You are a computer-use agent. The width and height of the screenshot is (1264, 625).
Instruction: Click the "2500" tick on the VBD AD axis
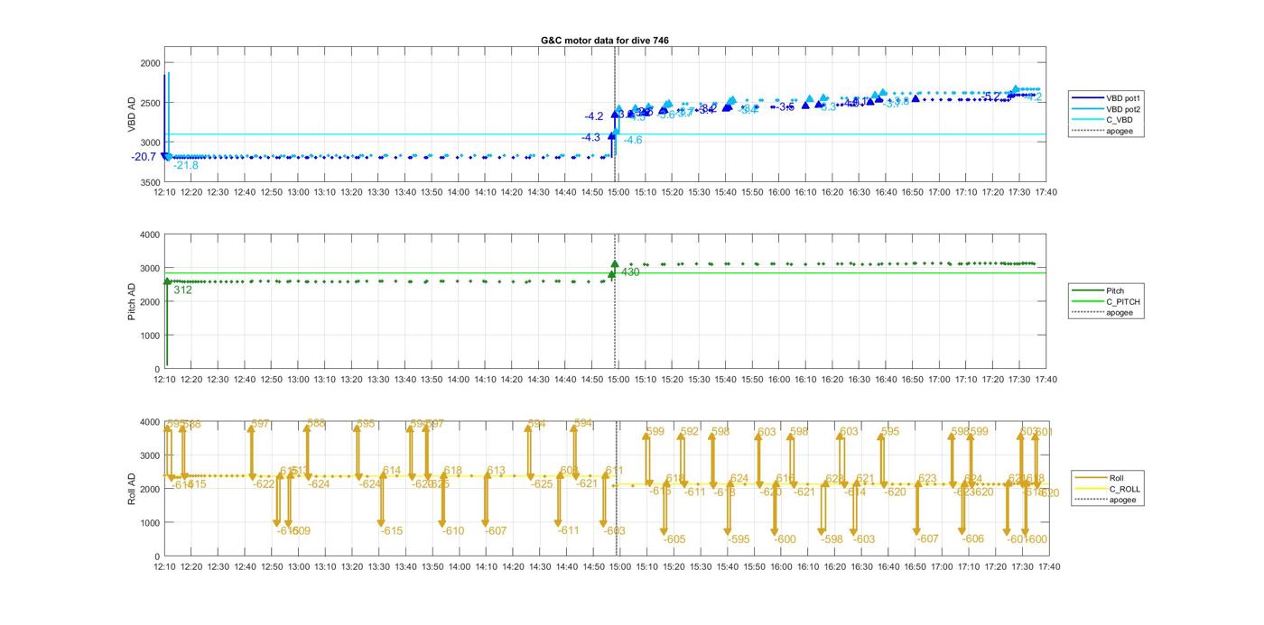150,103
